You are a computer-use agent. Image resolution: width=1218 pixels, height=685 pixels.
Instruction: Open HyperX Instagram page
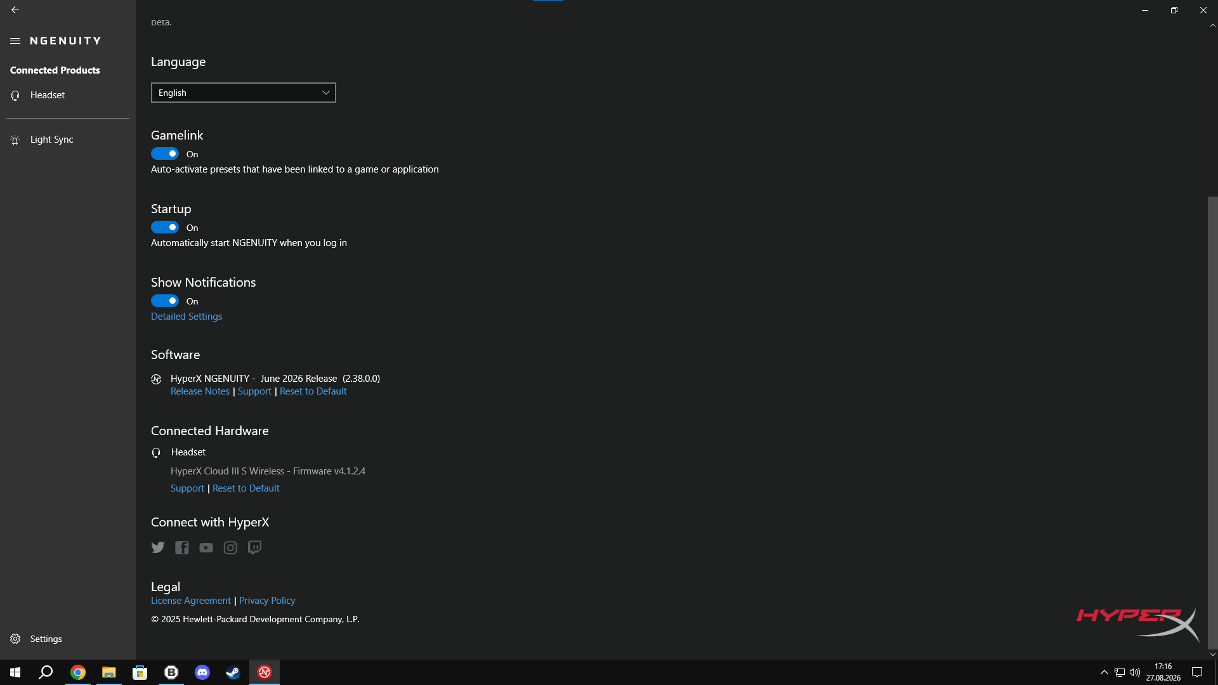coord(230,547)
